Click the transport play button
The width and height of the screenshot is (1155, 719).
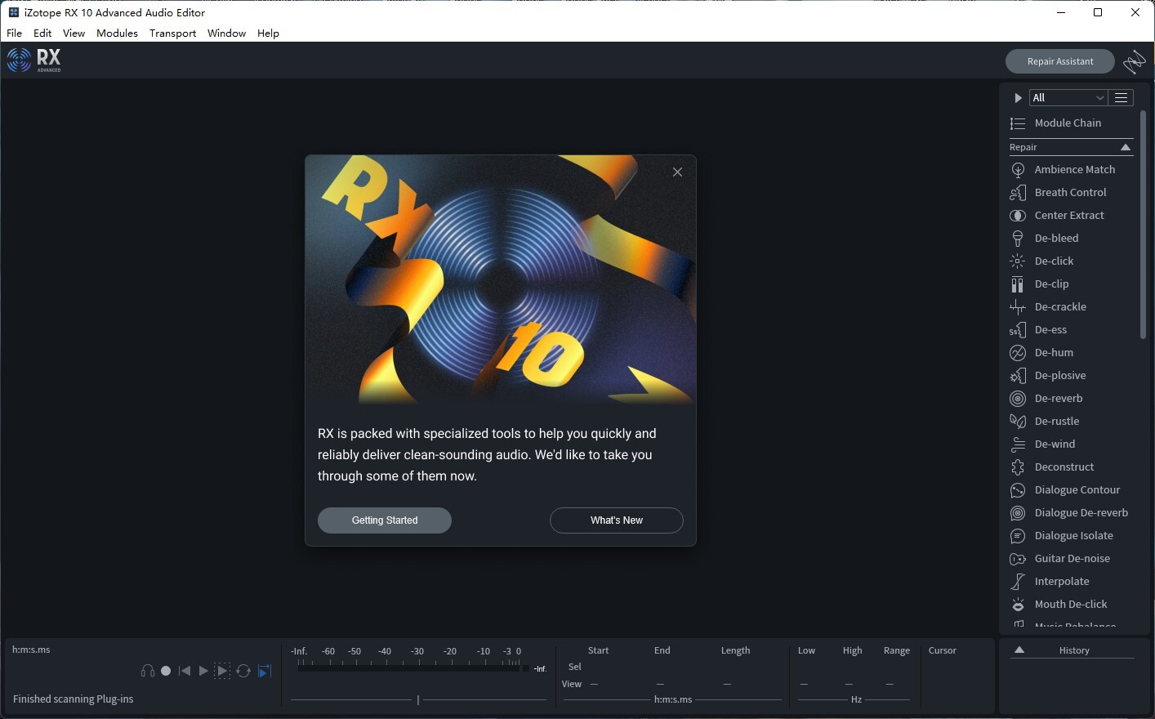(x=203, y=671)
